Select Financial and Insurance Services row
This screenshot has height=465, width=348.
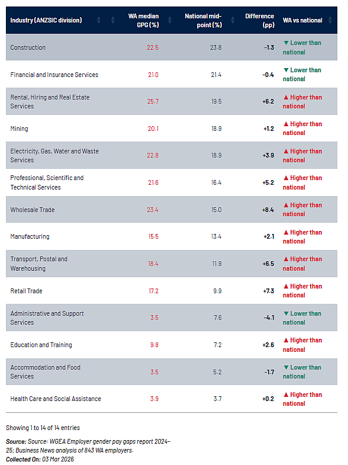[172, 75]
